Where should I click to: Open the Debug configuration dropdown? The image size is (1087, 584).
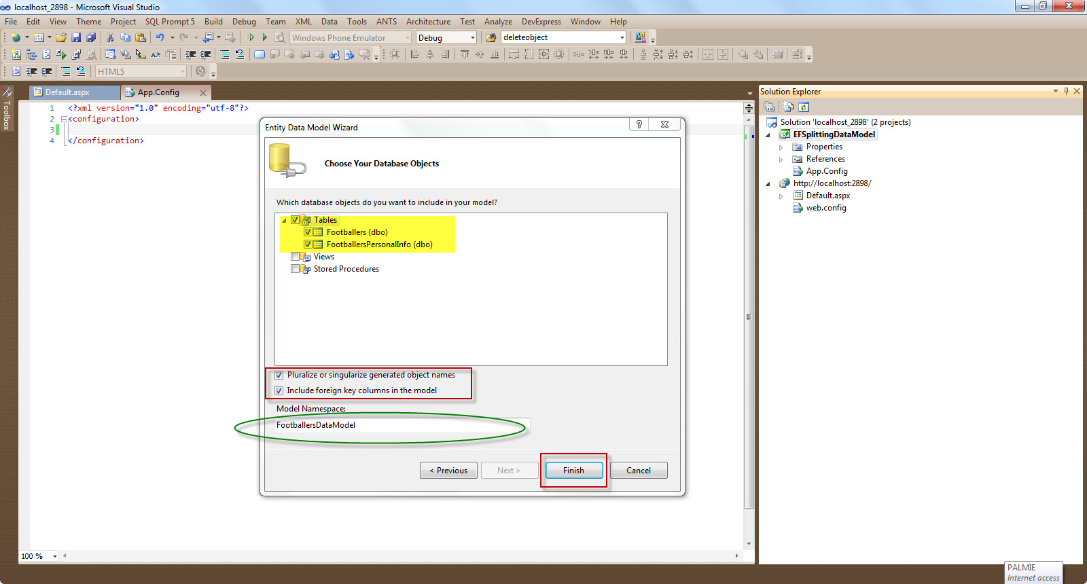(x=473, y=37)
